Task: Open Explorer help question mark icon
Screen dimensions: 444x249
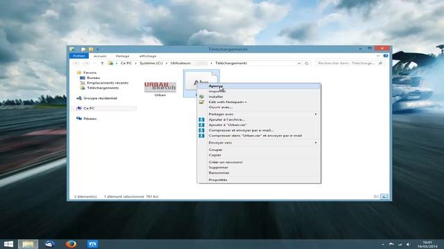Action: (x=386, y=56)
